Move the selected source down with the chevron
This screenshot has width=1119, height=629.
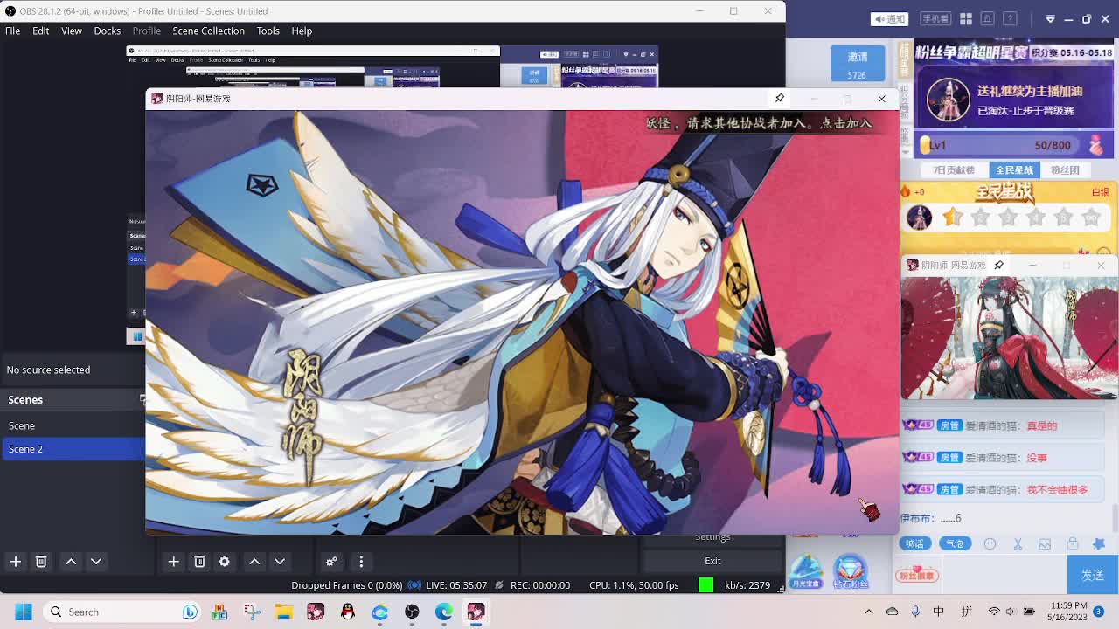[280, 562]
